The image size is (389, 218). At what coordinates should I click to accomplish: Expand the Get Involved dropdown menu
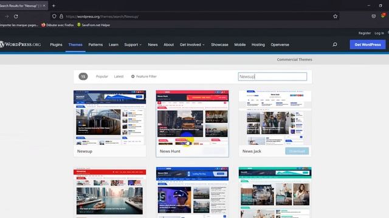click(x=192, y=45)
